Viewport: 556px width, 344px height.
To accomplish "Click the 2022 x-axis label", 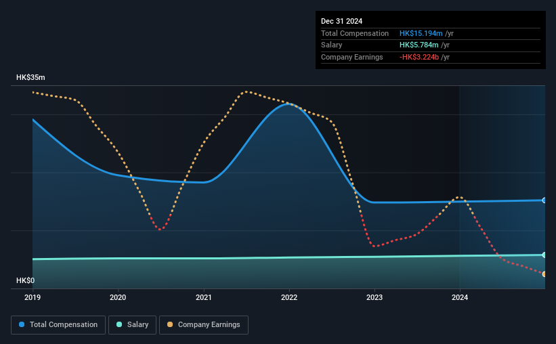I will pyautogui.click(x=289, y=297).
